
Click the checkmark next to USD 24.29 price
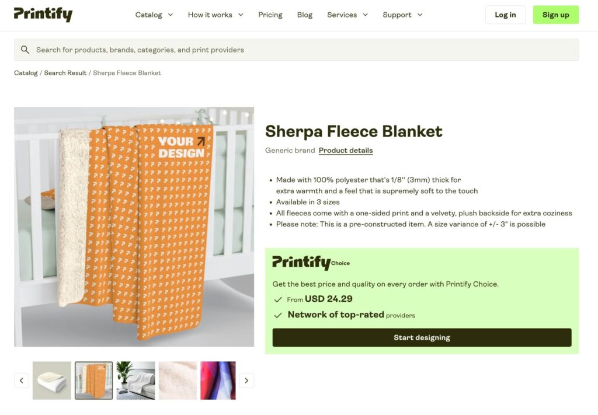277,299
